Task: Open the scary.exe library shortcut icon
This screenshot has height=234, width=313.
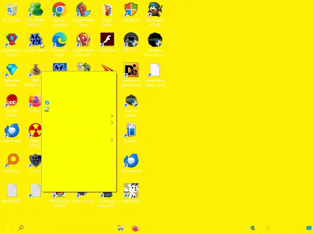Action: 131,100
